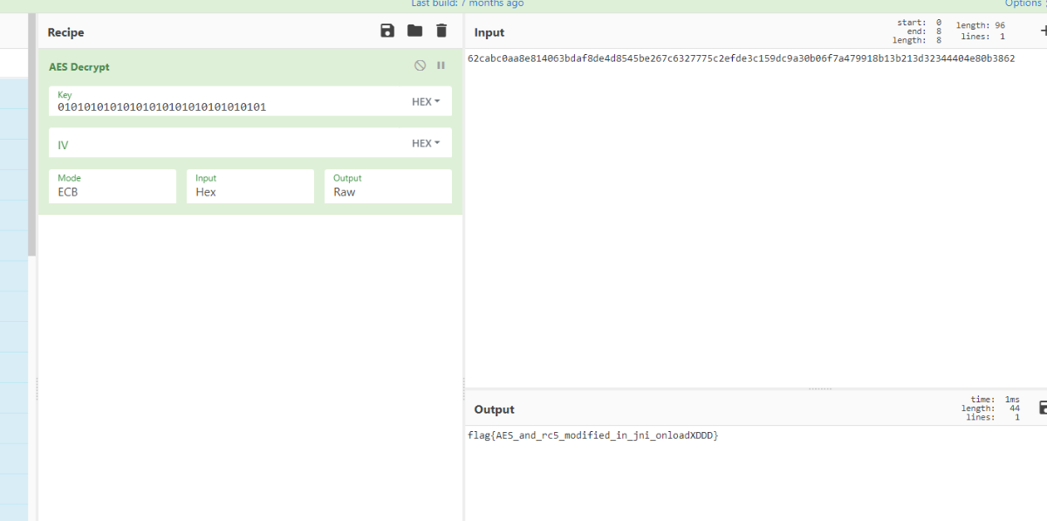Screen dimensions: 1047x521
Task: Save the recipe with floppy disk icon
Action: [387, 31]
